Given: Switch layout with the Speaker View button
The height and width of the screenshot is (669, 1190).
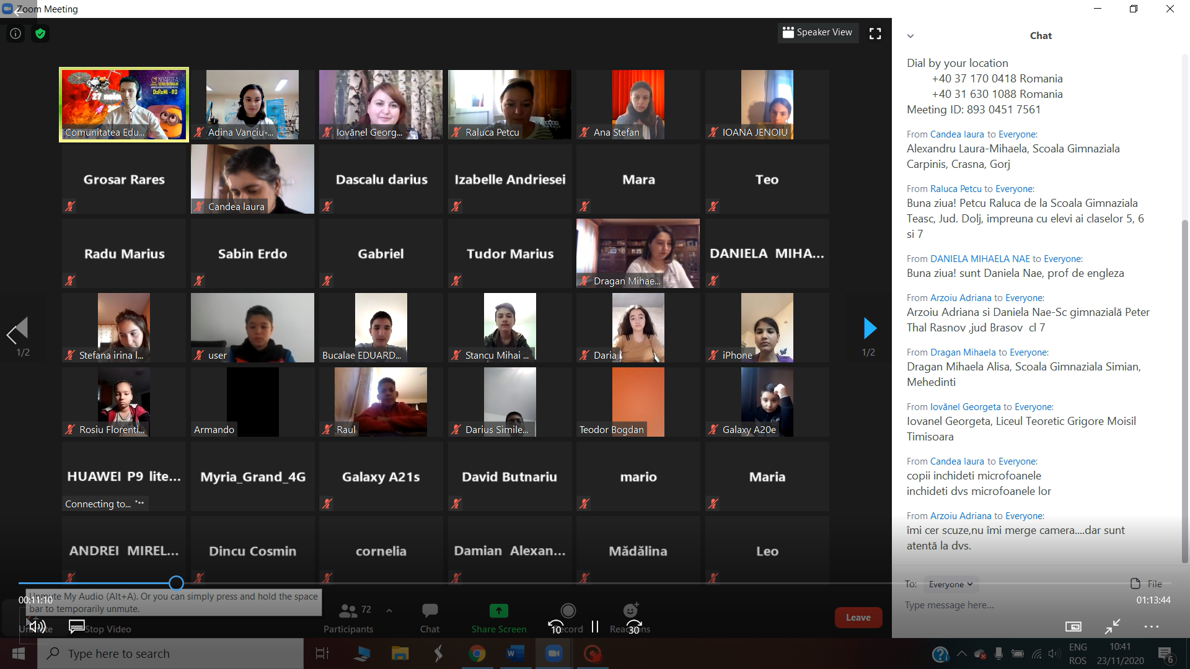Looking at the screenshot, I should 818,32.
